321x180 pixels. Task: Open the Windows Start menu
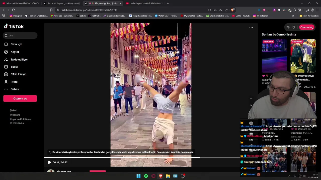pyautogui.click(x=138, y=176)
